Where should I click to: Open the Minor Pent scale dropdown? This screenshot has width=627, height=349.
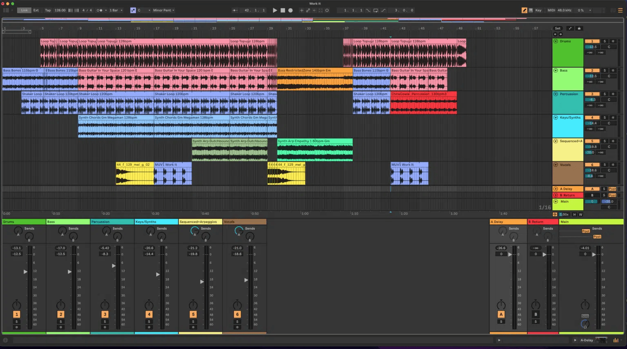(x=163, y=10)
